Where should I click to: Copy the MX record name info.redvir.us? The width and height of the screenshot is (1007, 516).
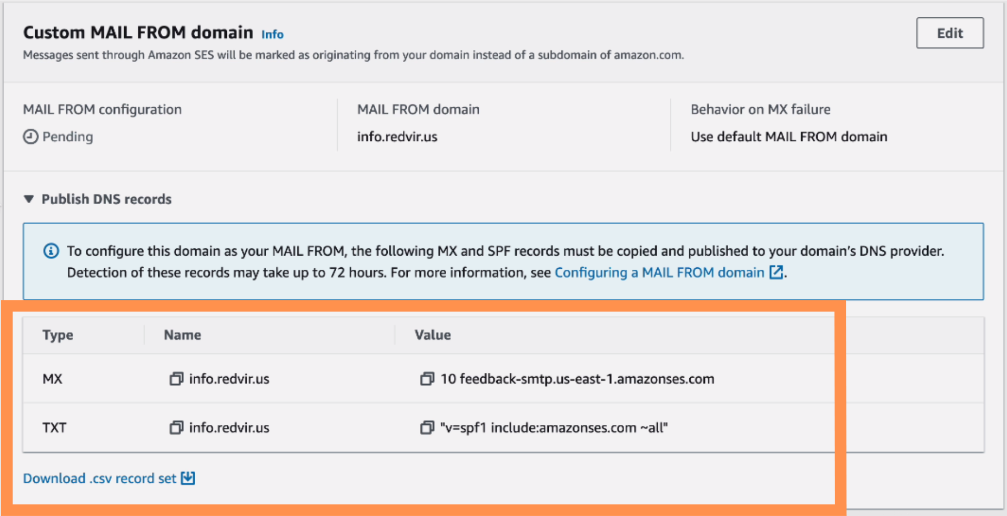pyautogui.click(x=176, y=378)
